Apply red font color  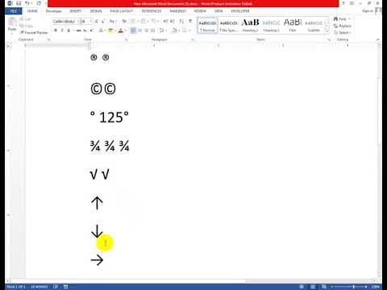tap(120, 31)
